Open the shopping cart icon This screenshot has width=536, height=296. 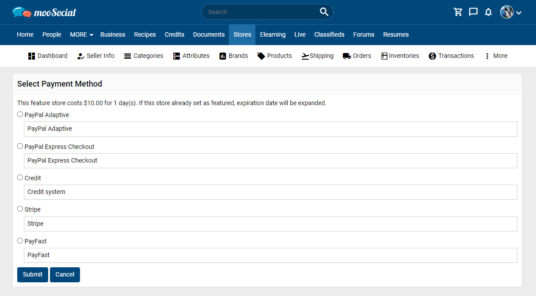point(458,12)
